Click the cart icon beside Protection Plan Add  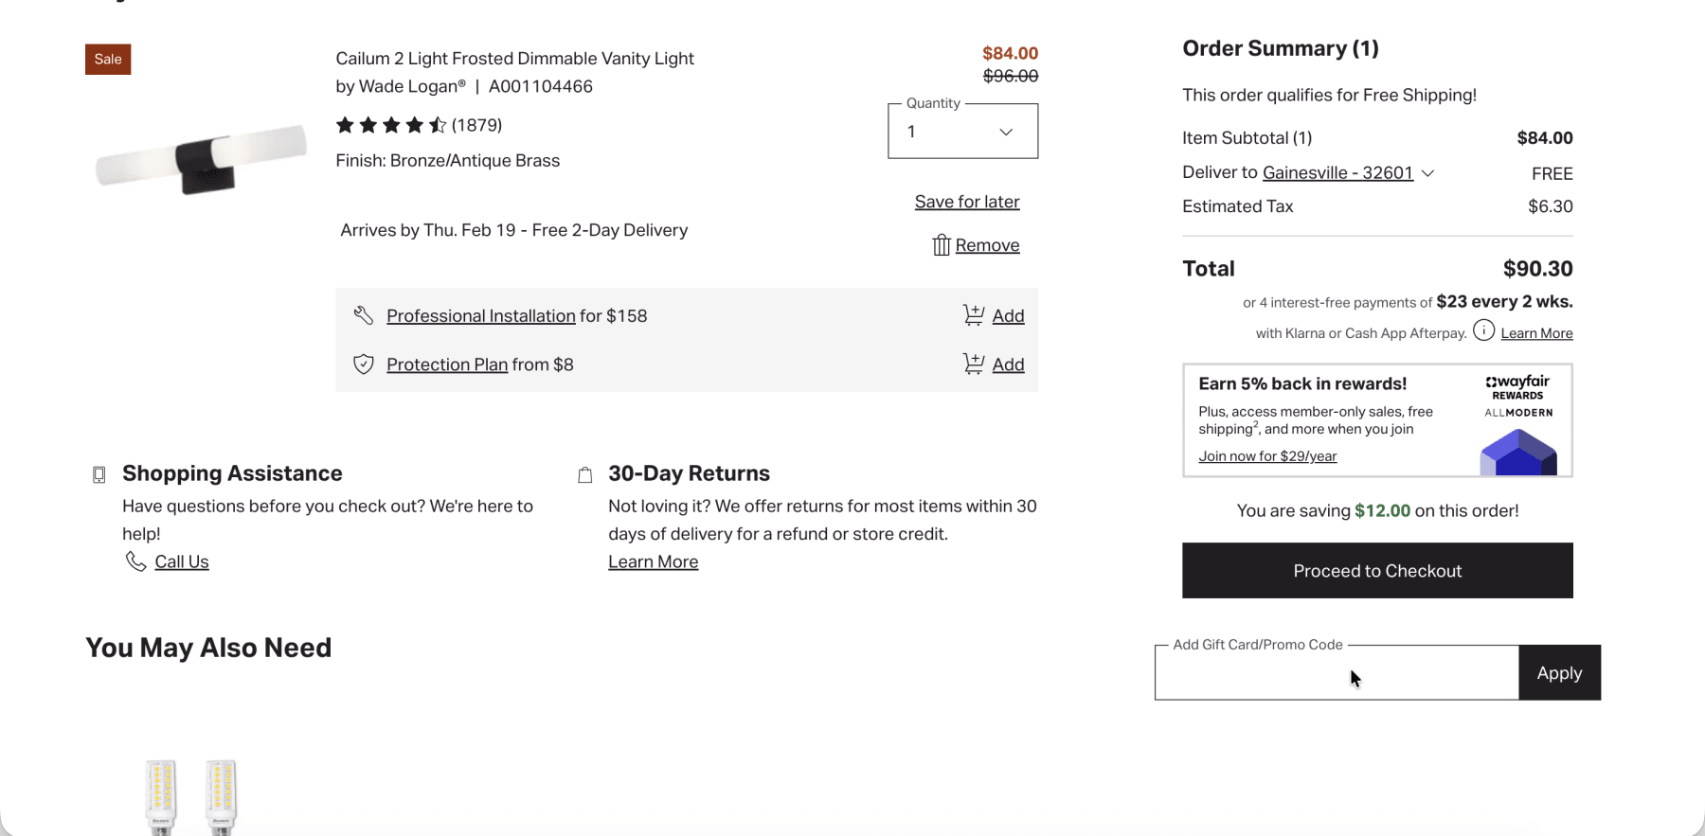click(x=973, y=364)
